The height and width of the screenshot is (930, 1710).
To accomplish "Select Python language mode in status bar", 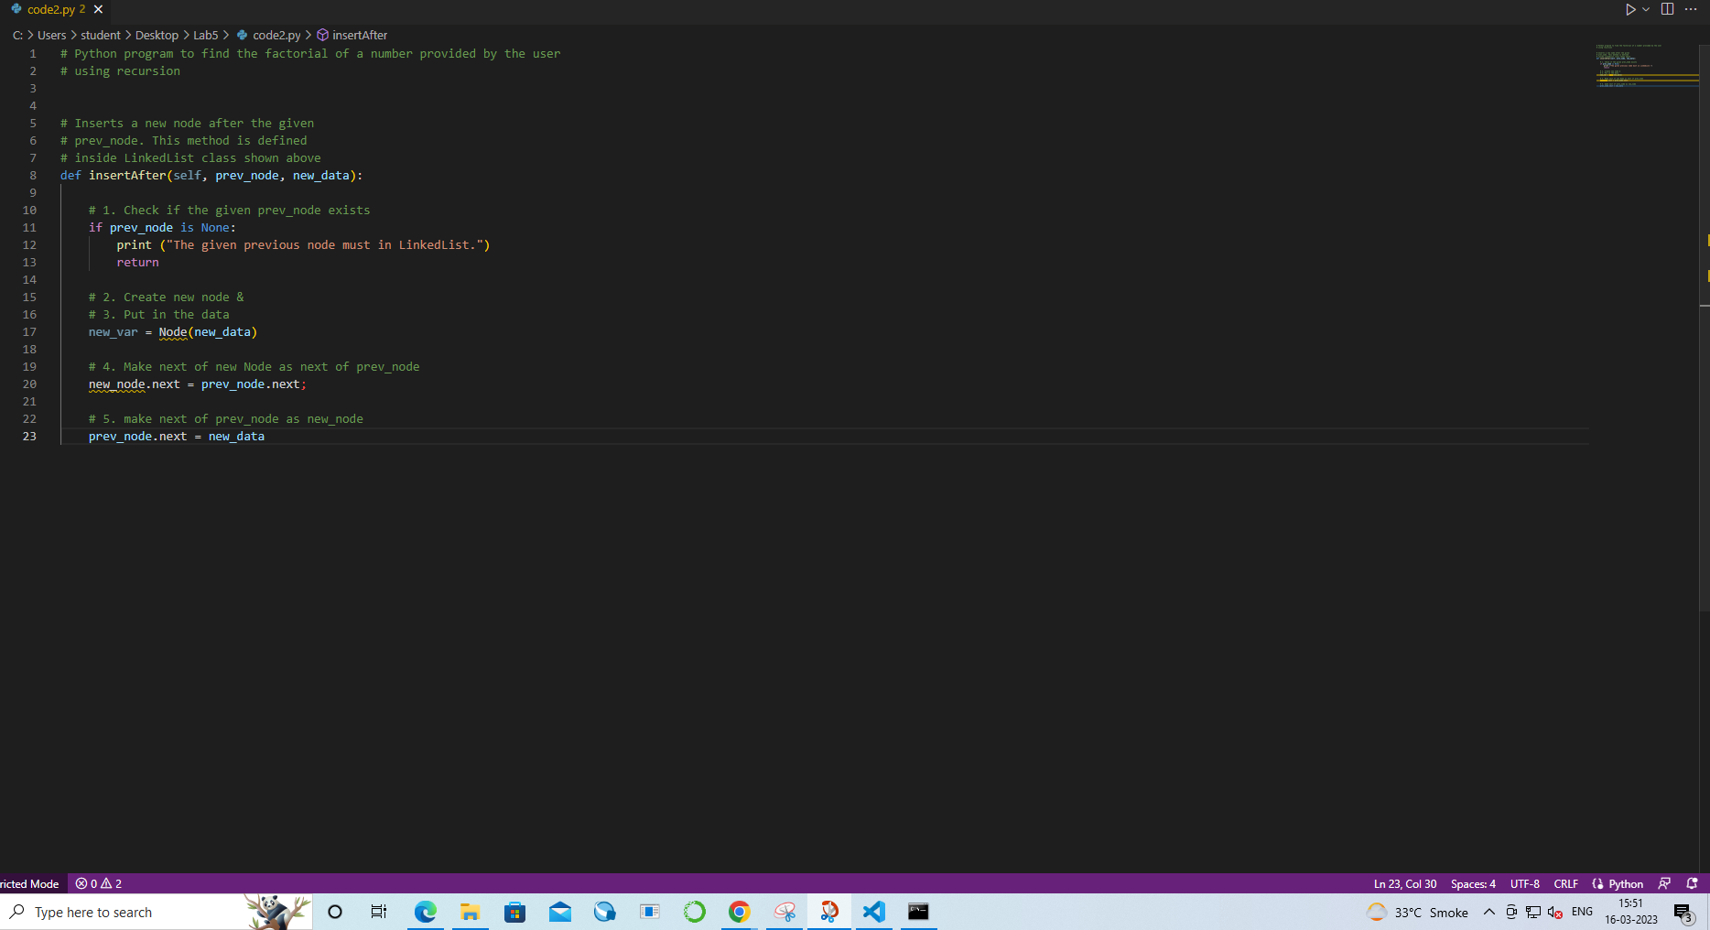I will (1618, 883).
